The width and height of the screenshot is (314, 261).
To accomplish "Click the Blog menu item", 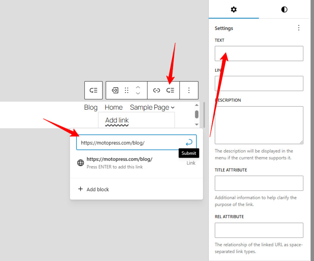I will tap(91, 107).
